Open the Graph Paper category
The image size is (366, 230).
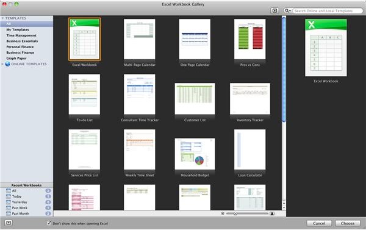(16, 59)
